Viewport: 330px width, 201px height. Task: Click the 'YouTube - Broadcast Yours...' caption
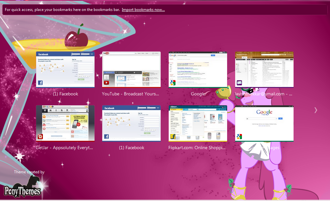pos(131,94)
